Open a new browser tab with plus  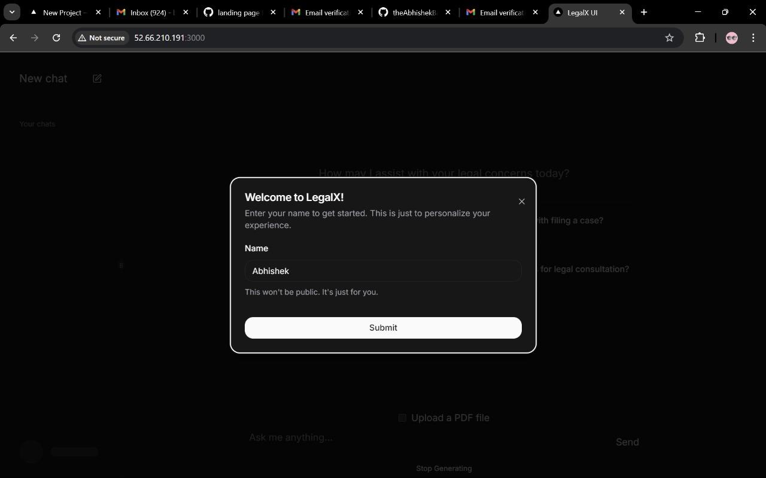(x=644, y=12)
